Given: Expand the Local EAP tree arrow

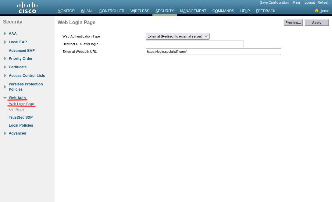Looking at the screenshot, I should 5,42.
